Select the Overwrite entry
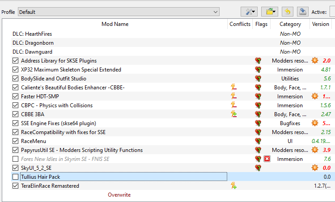Viewport: 335px width, 202px height. 119,195
